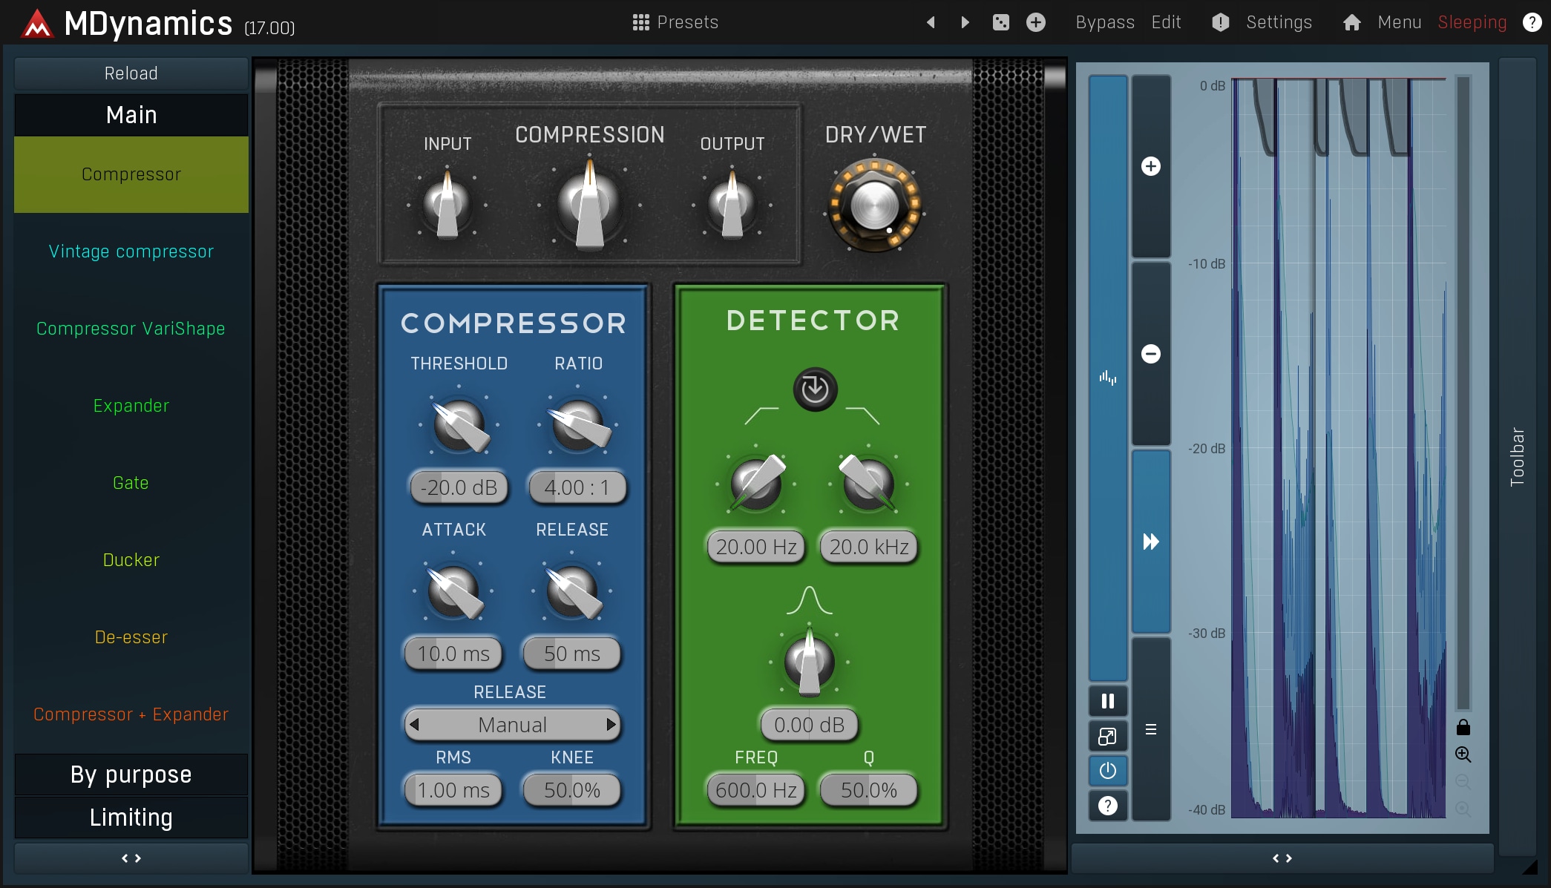Click the Reload button
1551x888 pixels.
coord(131,73)
